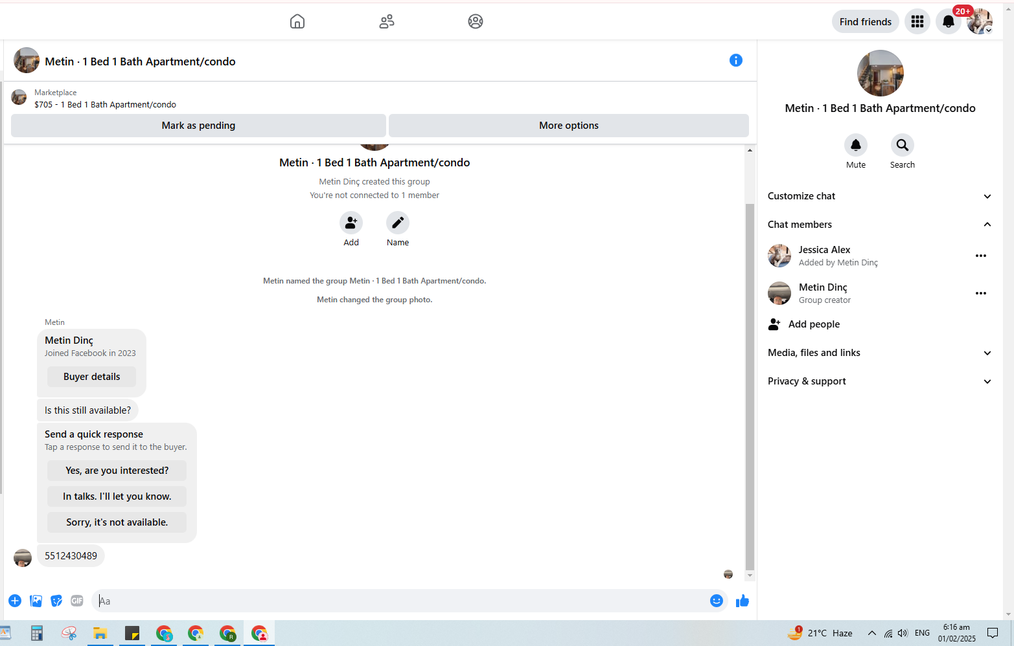
Task: Open Windows notification center icon
Action: (x=993, y=633)
